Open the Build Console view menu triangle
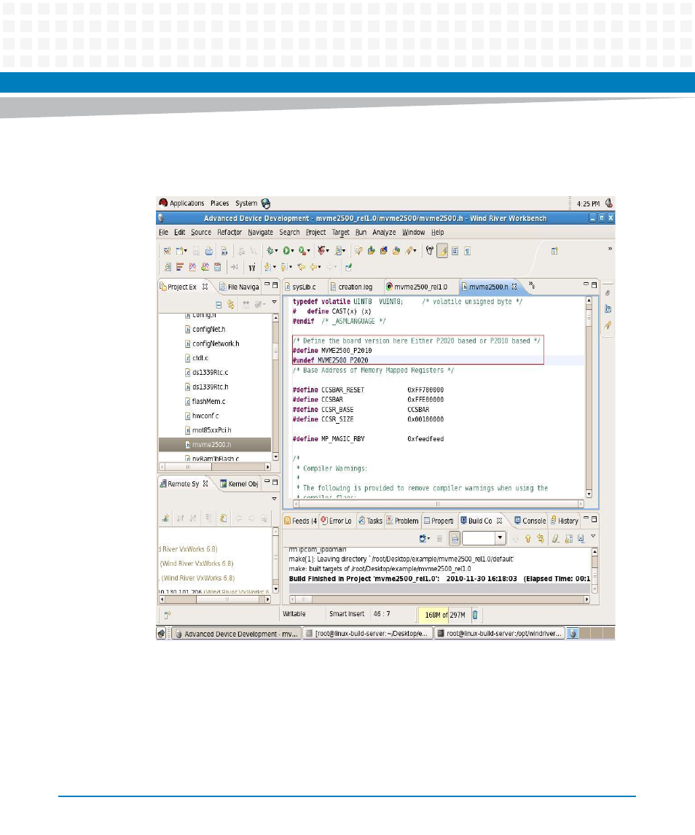Screen dimensions: 695x835 click(593, 537)
